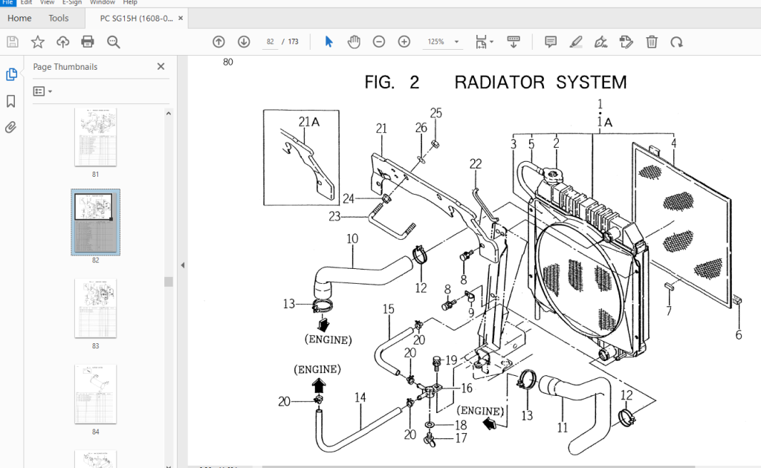761x468 pixels.
Task: Open the Home tab
Action: click(x=19, y=18)
